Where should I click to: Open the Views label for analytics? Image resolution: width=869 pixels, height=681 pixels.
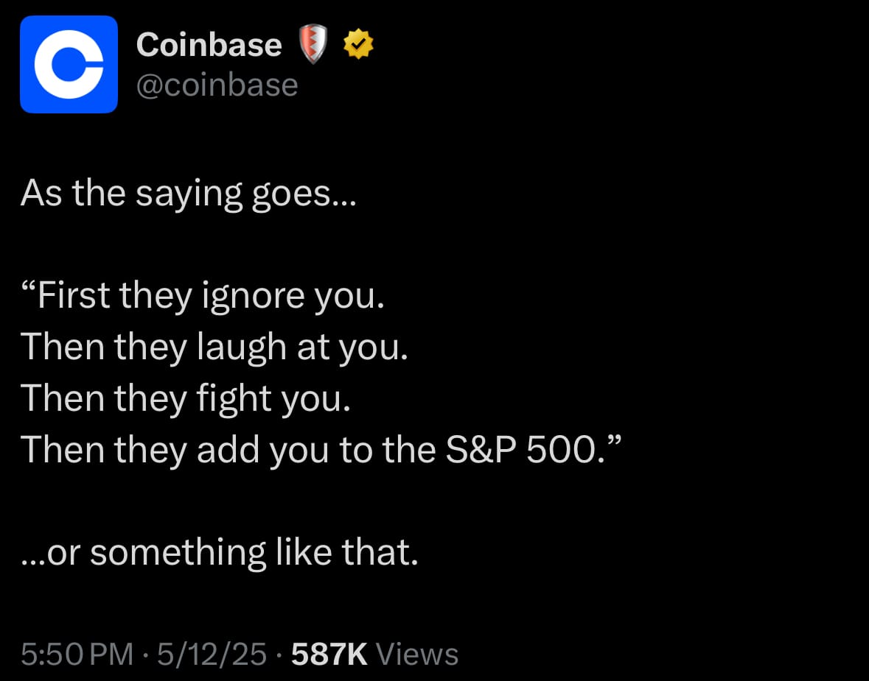(x=417, y=654)
